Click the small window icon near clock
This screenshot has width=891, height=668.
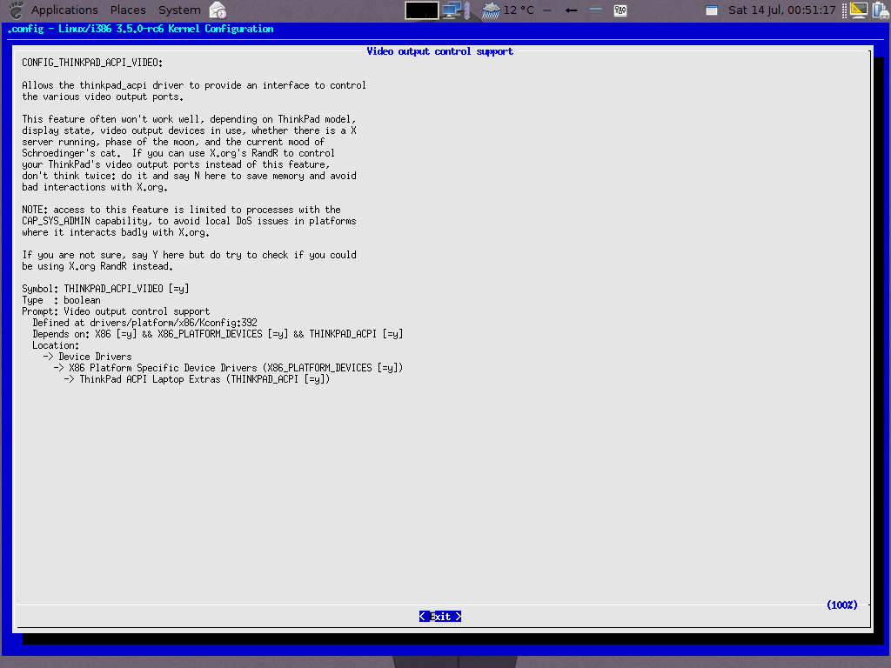coord(711,10)
